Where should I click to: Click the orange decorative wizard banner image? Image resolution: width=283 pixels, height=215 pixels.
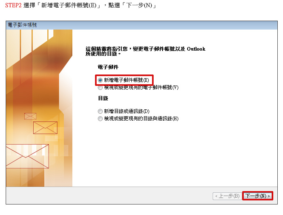[39, 108]
